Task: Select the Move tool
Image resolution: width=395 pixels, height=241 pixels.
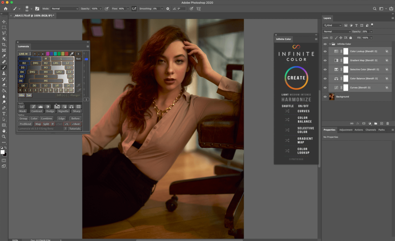Action: [x=4, y=22]
